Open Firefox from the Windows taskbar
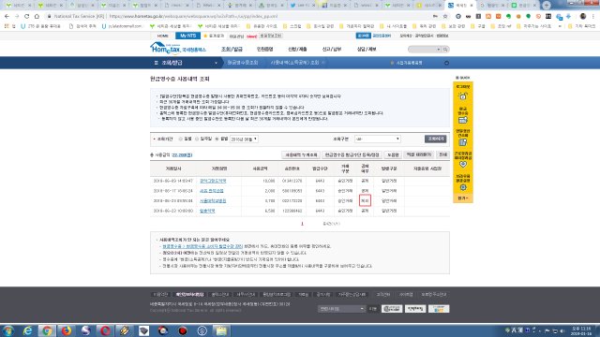This screenshot has height=337, width=600. (x=67, y=330)
